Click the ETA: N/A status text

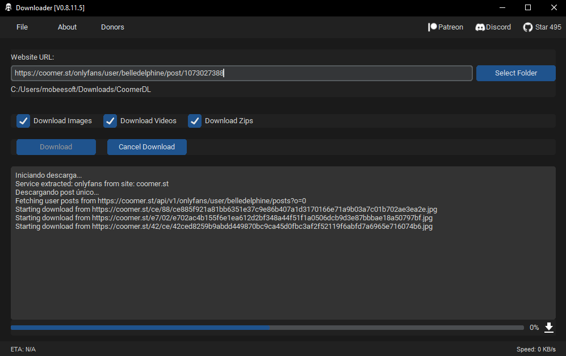(23, 349)
